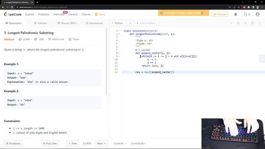Click the streak flame counter
Viewport: 265px width, 149px height.
pos(247,14)
